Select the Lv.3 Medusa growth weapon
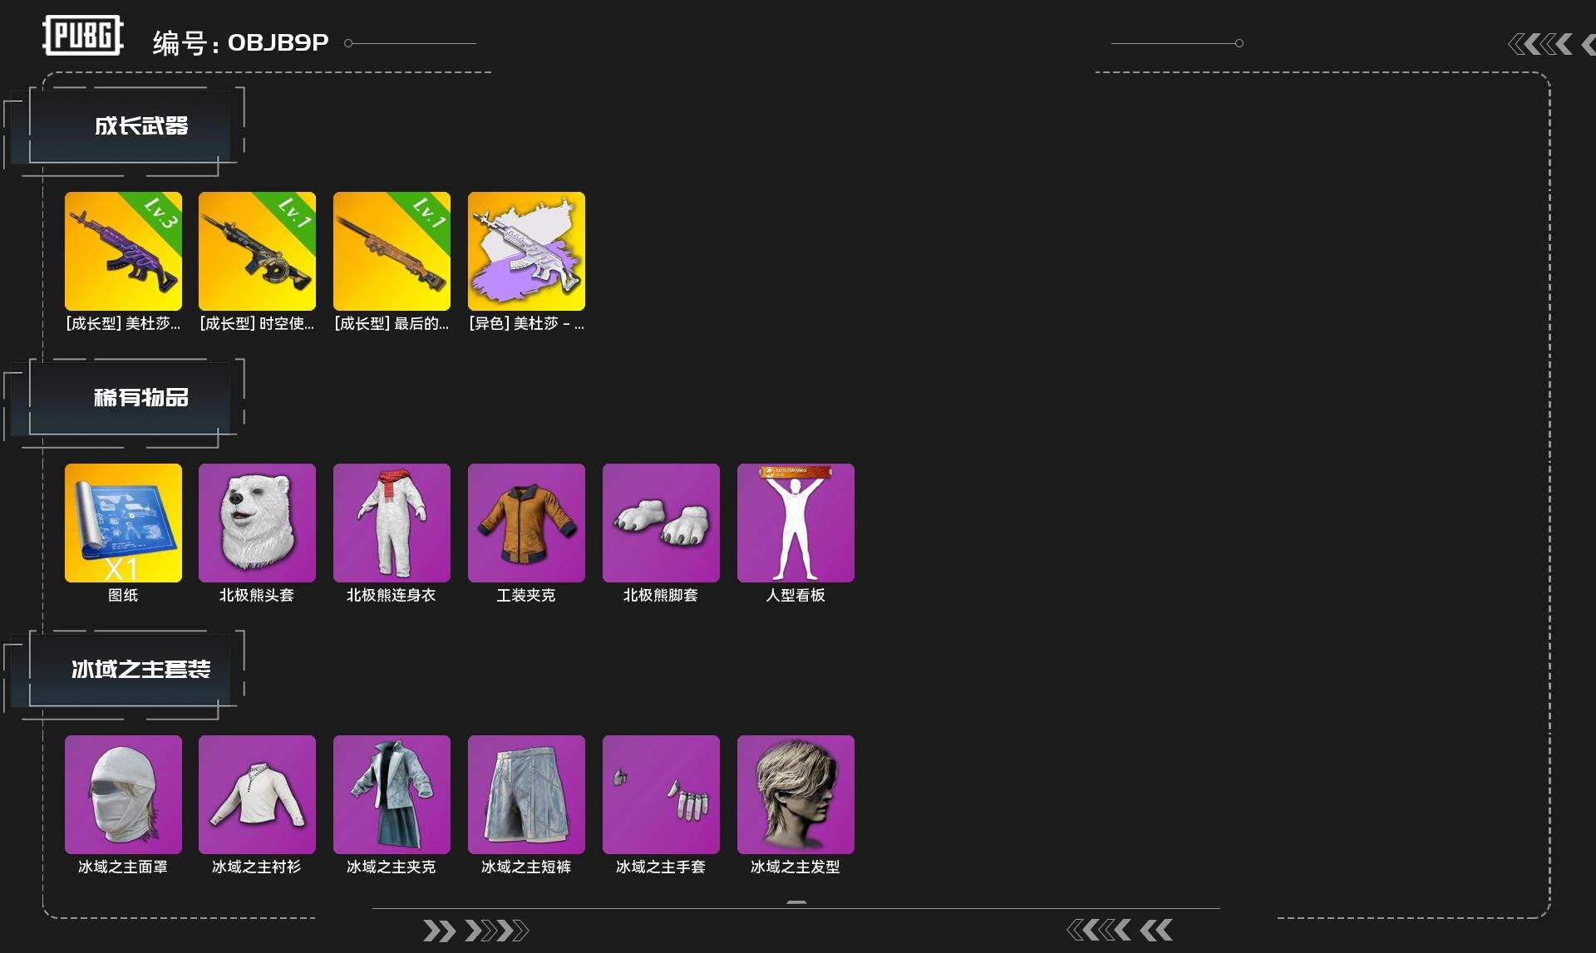Image resolution: width=1596 pixels, height=953 pixels. point(123,251)
